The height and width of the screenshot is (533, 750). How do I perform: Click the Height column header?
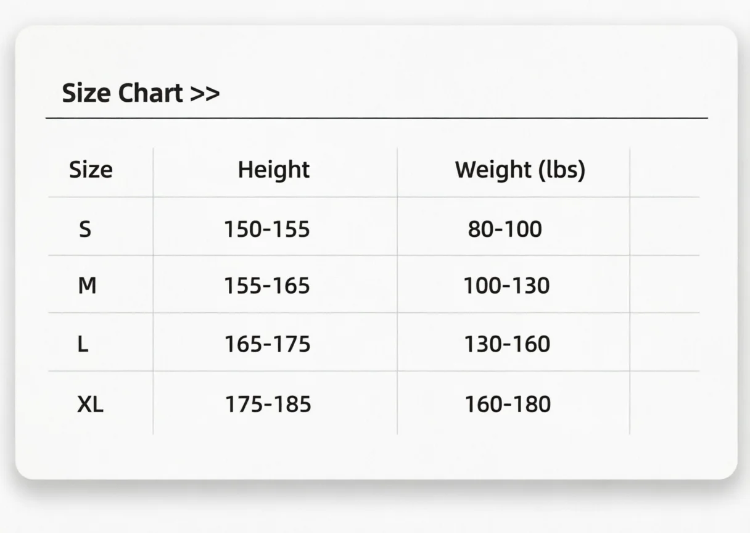pyautogui.click(x=274, y=170)
